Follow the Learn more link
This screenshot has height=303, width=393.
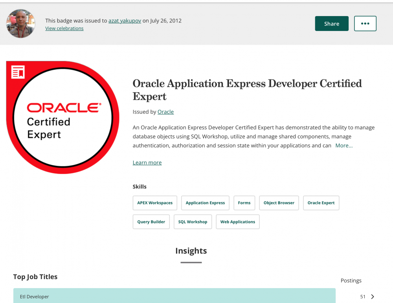click(x=147, y=162)
